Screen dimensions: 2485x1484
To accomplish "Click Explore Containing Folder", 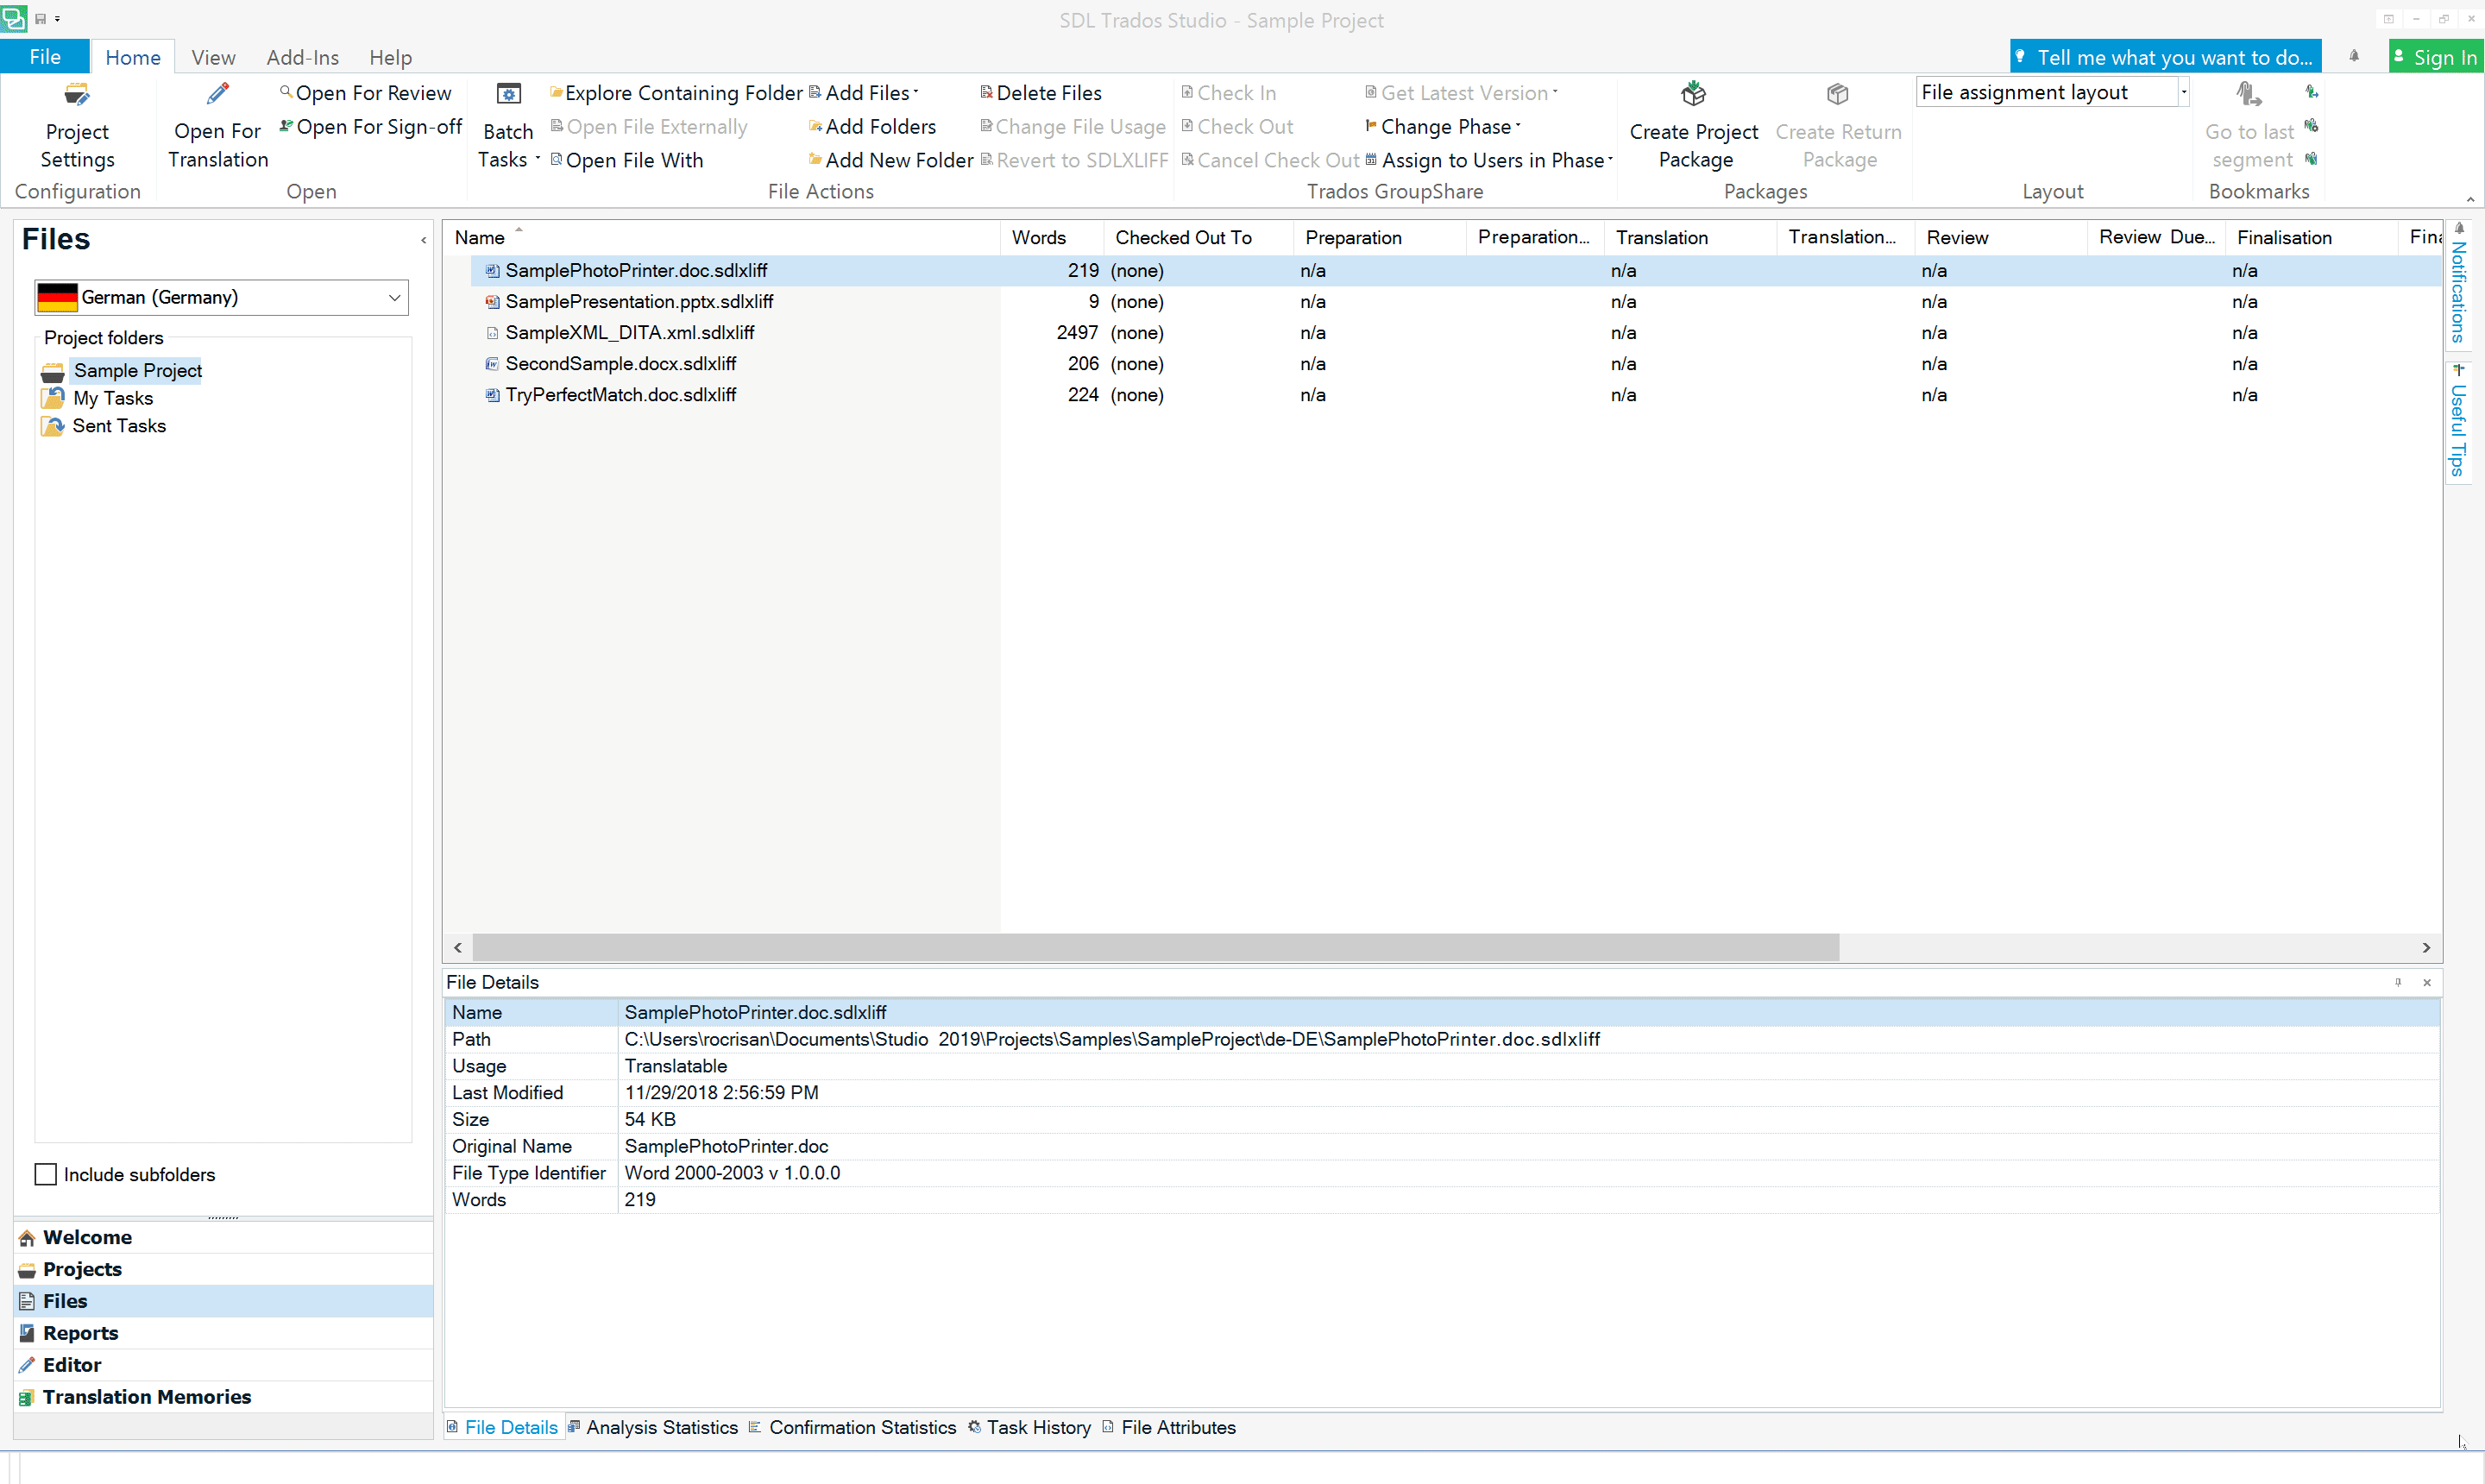I will point(676,93).
